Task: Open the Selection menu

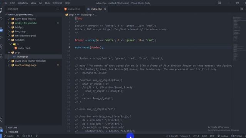Action: coord(23,3)
